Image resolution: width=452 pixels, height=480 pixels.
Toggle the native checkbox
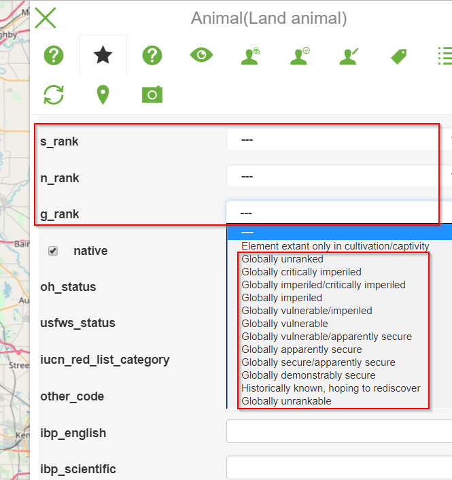pyautogui.click(x=53, y=251)
